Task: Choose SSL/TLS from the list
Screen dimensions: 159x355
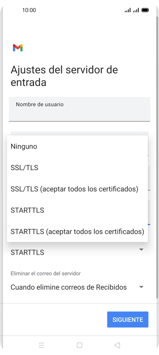Action: point(77,167)
